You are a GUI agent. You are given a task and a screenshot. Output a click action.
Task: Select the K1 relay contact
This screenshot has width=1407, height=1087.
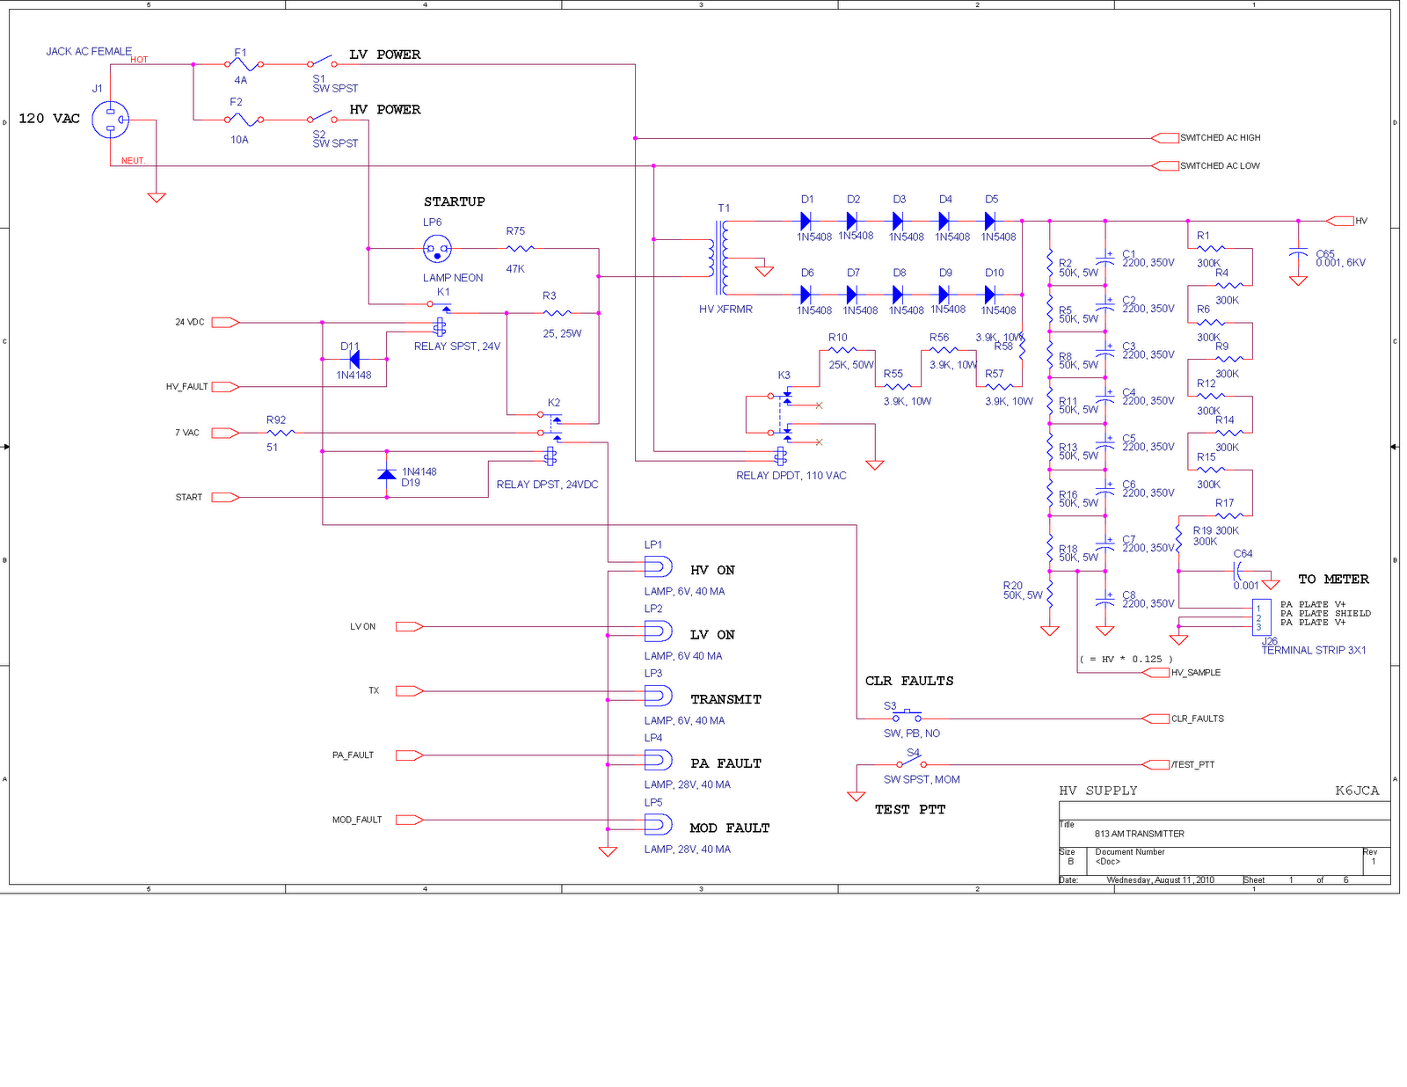click(440, 306)
